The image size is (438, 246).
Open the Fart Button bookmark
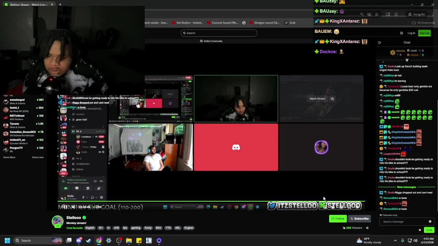188,23
